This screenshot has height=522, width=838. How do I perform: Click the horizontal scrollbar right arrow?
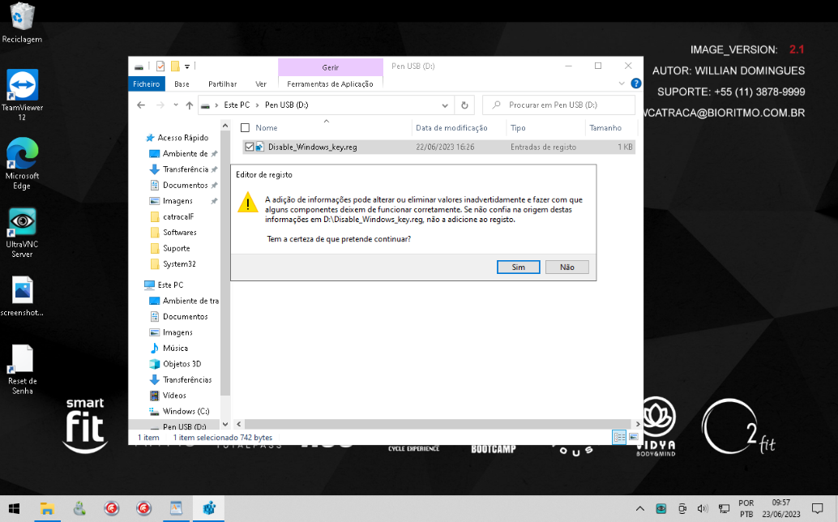(x=638, y=424)
